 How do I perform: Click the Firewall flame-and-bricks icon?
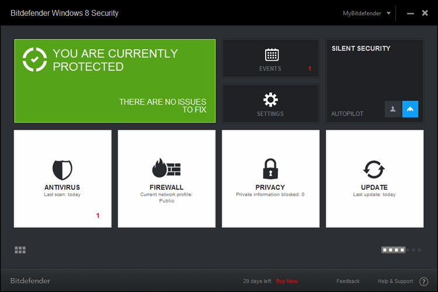166,168
